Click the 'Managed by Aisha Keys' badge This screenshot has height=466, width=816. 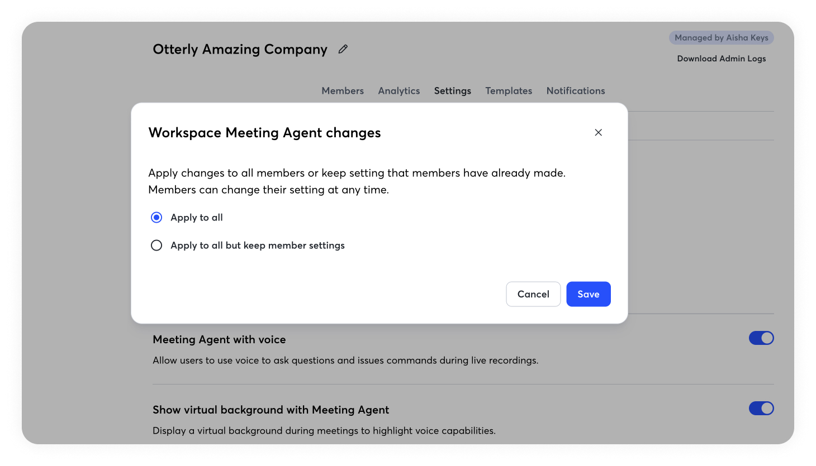[721, 38]
